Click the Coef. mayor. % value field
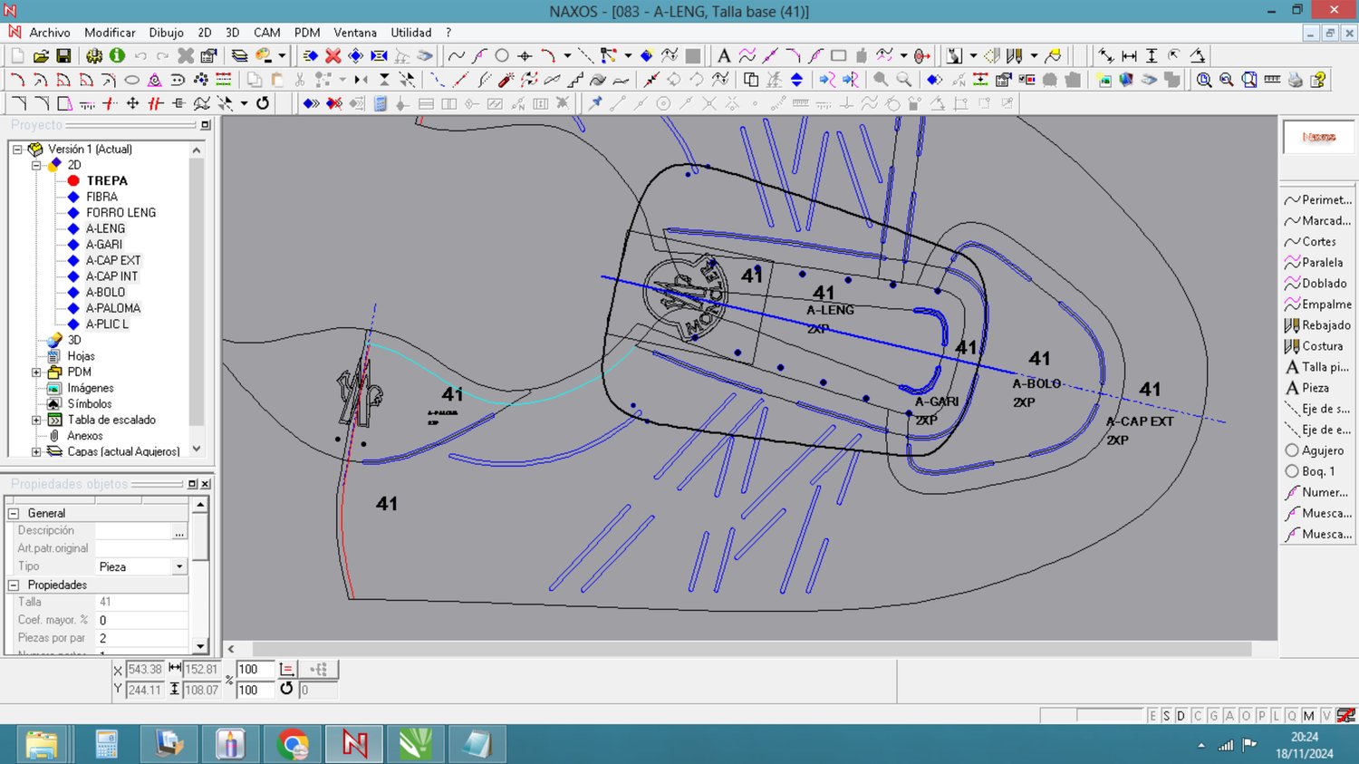 (x=142, y=621)
